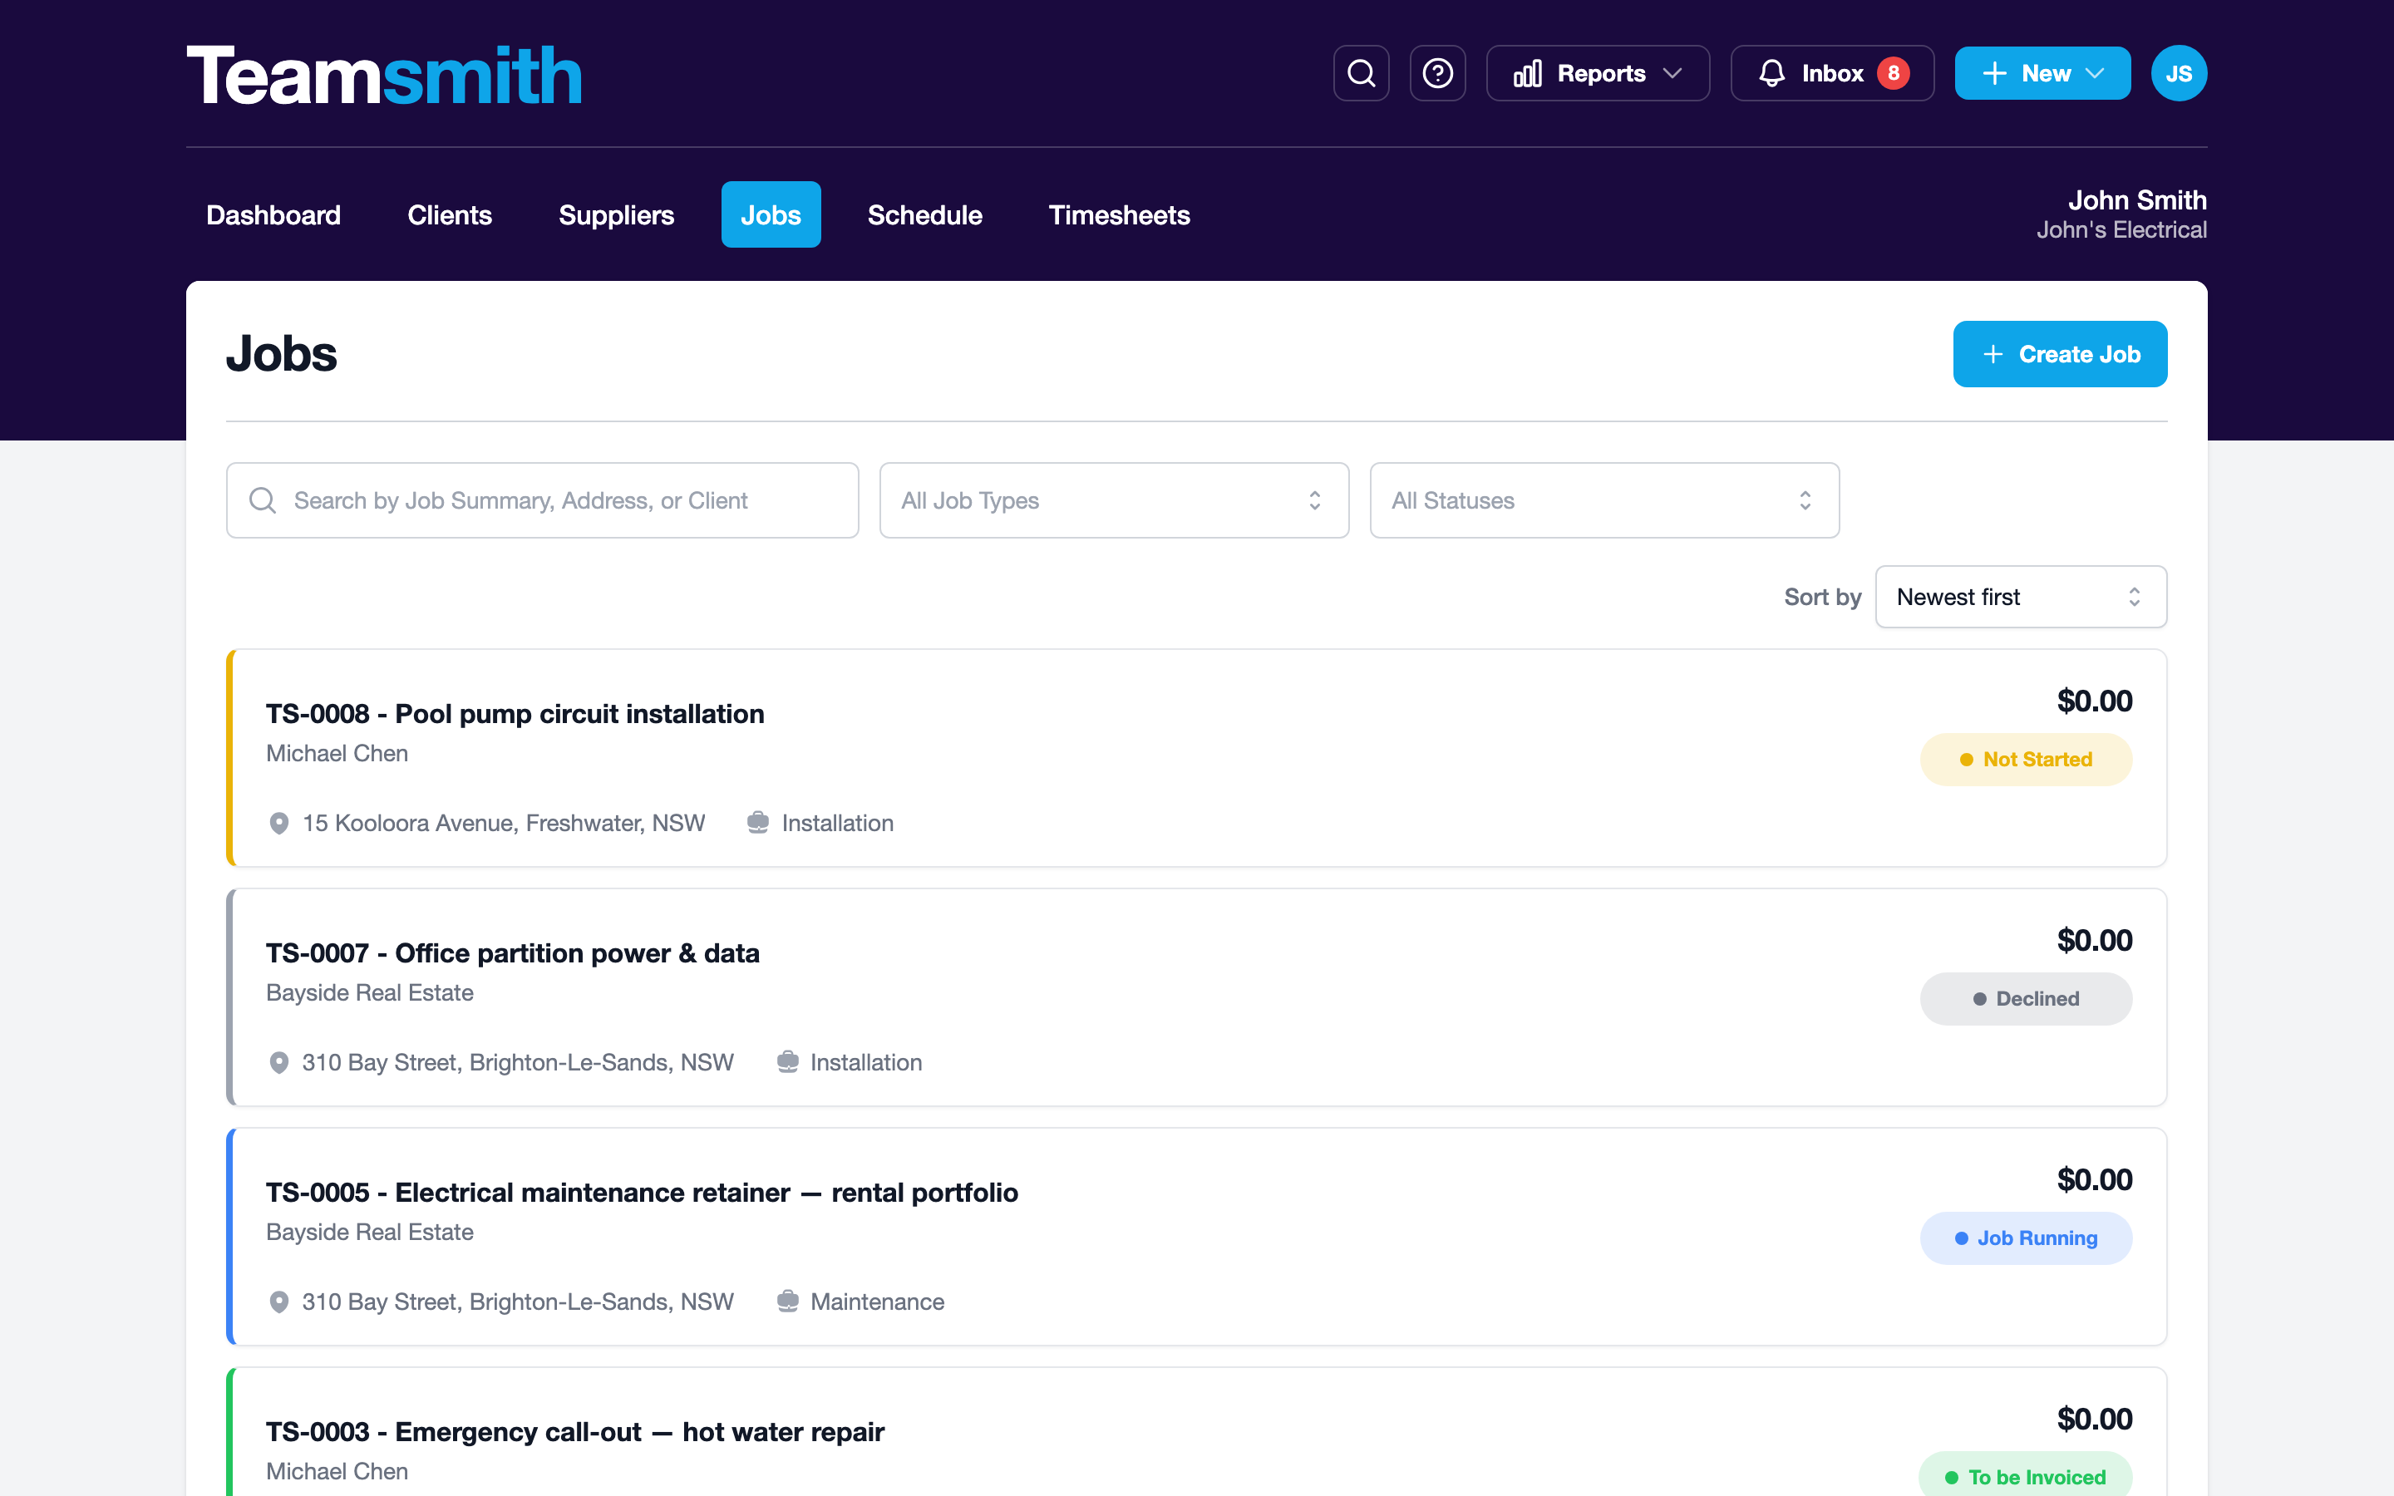Open the Clients tab

pos(449,214)
